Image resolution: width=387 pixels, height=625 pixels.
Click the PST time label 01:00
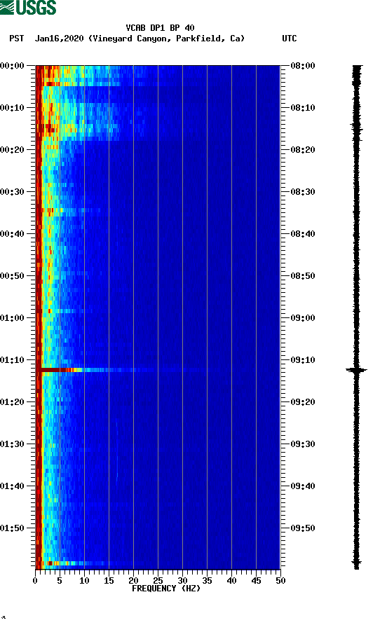(x=13, y=318)
